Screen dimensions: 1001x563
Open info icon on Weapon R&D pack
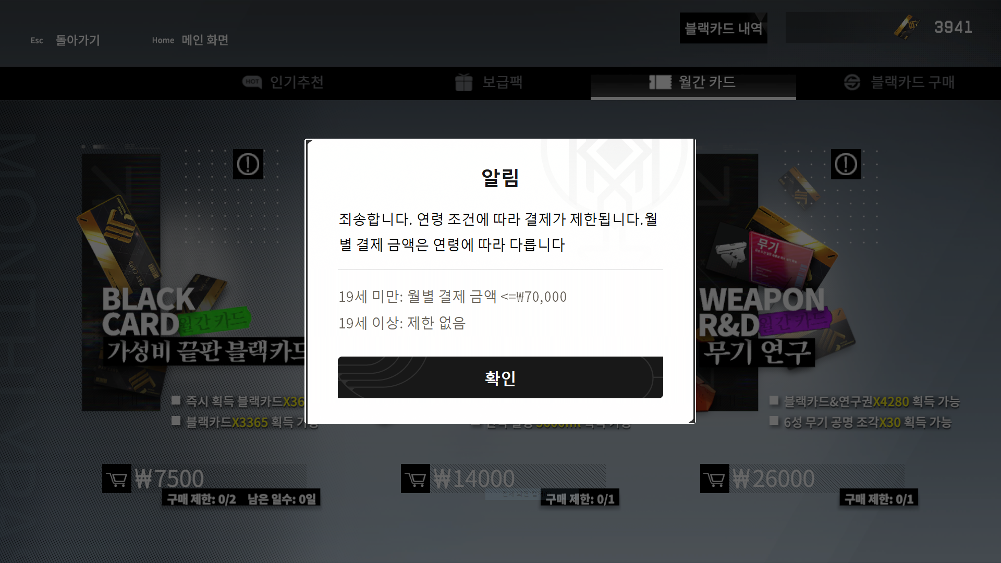coord(846,164)
